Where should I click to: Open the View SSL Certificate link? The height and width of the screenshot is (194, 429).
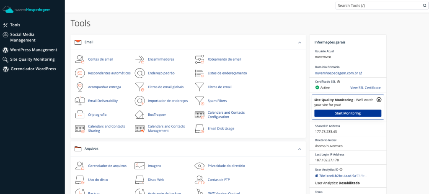pos(365,88)
